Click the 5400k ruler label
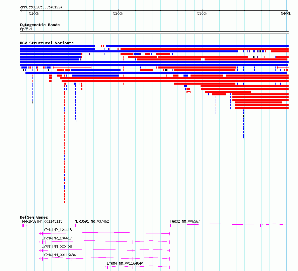 (286, 13)
